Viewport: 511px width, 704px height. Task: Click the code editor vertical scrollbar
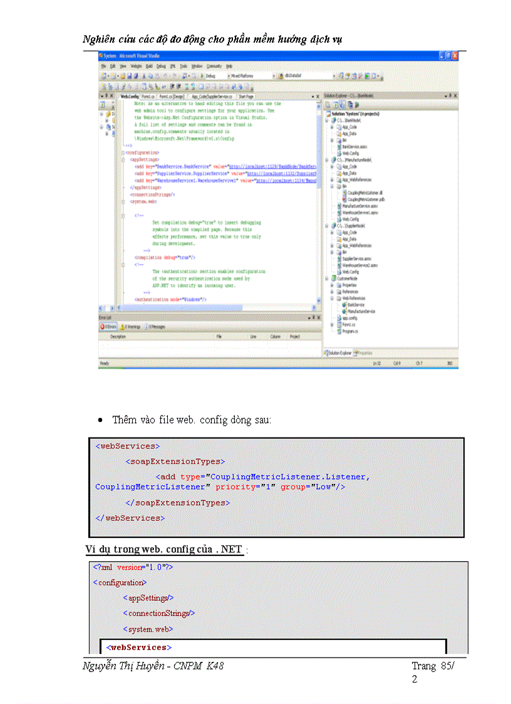tap(319, 188)
